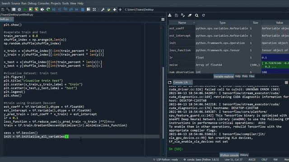This screenshot has width=289, height=162.
Task: Click the Re-run last script icon
Action: (48, 9)
